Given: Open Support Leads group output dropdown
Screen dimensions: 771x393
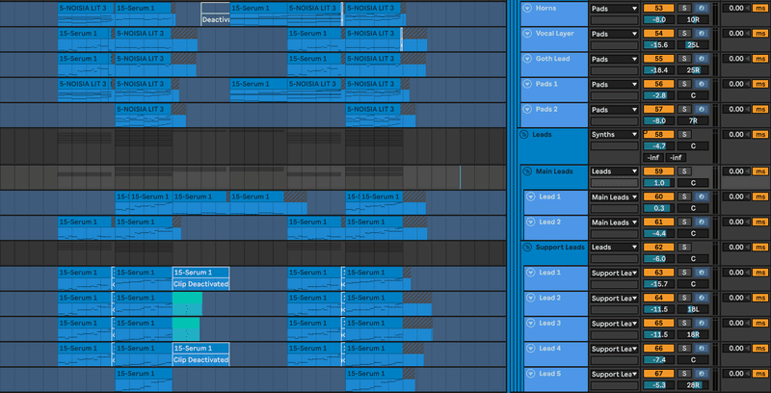Looking at the screenshot, I should pos(614,248).
